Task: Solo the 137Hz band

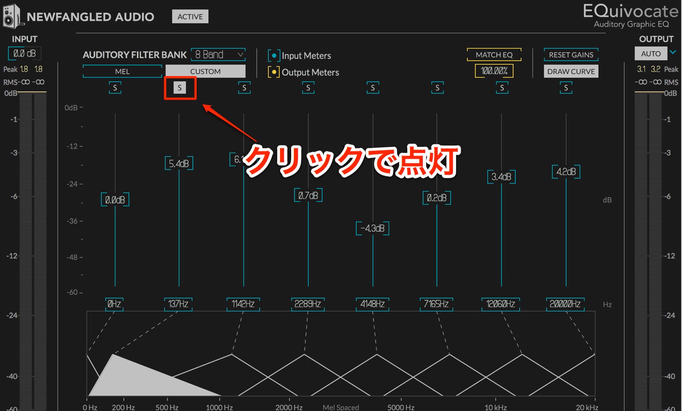Action: pyautogui.click(x=180, y=88)
